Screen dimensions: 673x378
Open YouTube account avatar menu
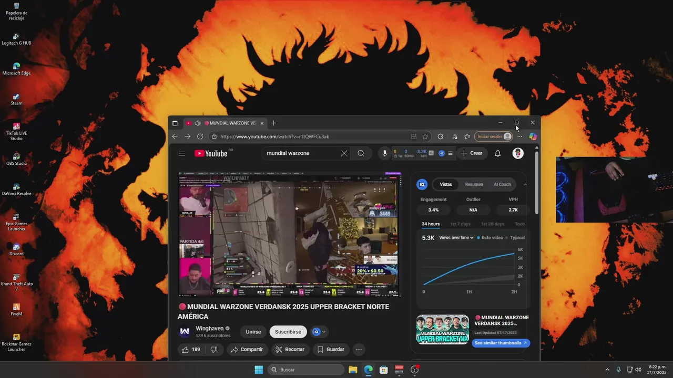[518, 153]
